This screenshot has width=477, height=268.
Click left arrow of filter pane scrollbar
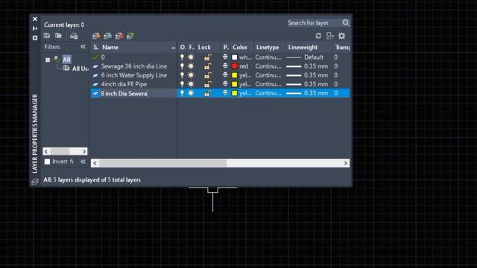pos(46,151)
